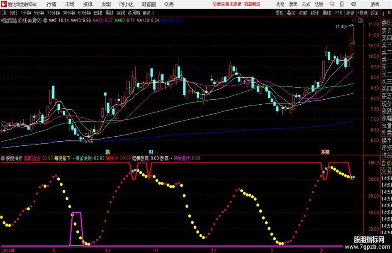392x253 pixels.
Task: Open the 资讯 menu
Action: pyautogui.click(x=88, y=4)
